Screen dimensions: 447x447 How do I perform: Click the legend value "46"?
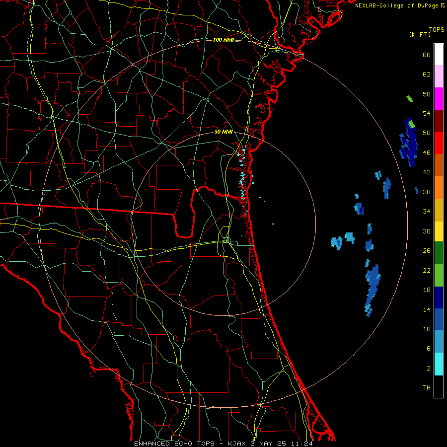click(x=427, y=153)
